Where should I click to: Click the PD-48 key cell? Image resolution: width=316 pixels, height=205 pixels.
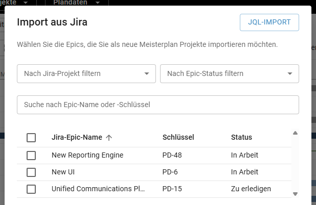point(172,155)
